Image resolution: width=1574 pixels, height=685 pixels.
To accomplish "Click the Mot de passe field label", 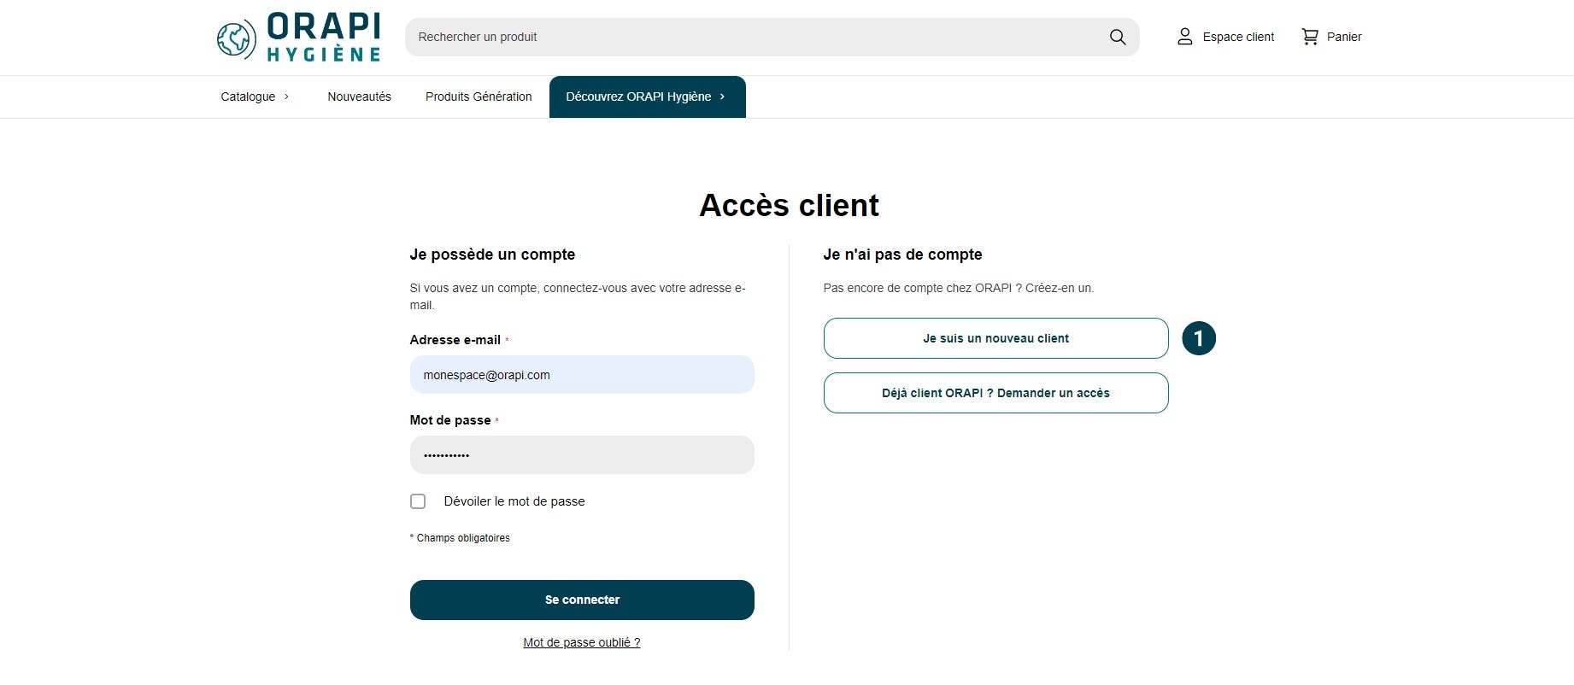I will pyautogui.click(x=450, y=420).
